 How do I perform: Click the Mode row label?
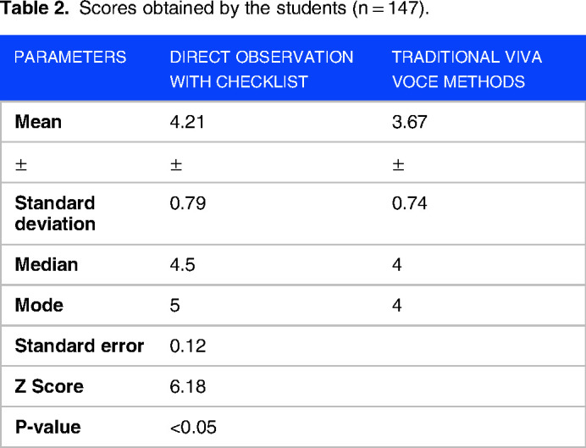tap(39, 306)
